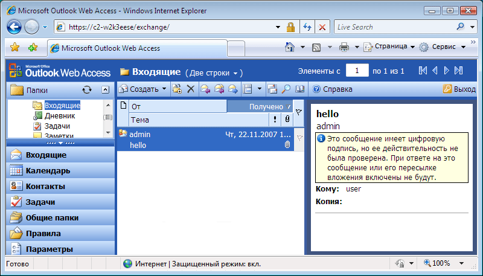Select Входящие in the folder tree
Viewport: 483px width, 276px height.
(x=62, y=105)
